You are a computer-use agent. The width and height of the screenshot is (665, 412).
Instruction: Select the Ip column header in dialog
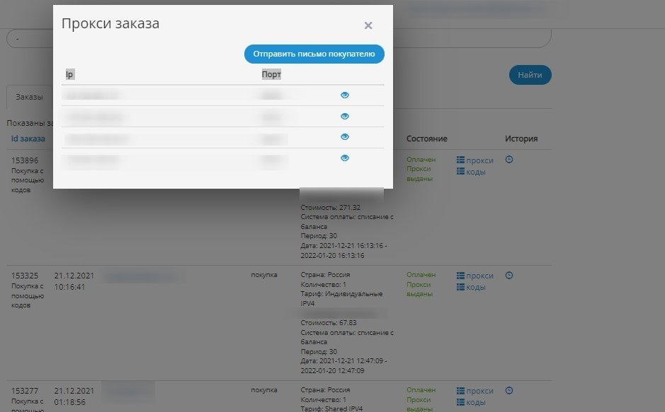point(69,74)
